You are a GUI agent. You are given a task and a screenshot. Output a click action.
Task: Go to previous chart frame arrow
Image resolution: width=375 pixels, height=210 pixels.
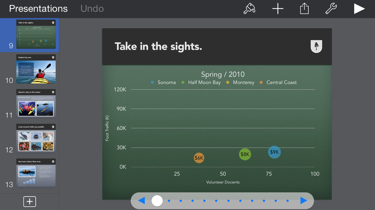(142, 200)
